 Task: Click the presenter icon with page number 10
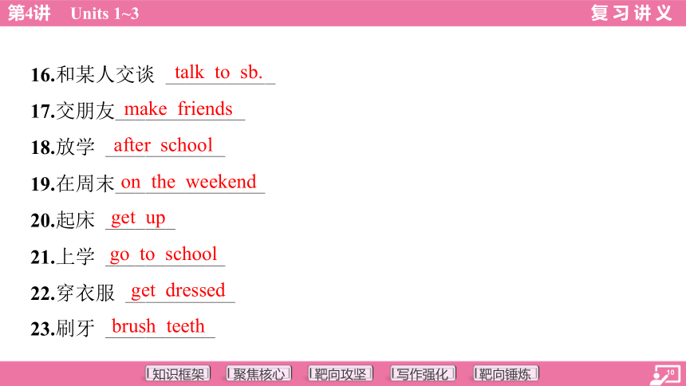point(665,375)
